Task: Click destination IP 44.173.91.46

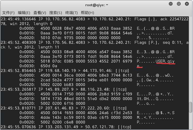Action: click(97, 71)
